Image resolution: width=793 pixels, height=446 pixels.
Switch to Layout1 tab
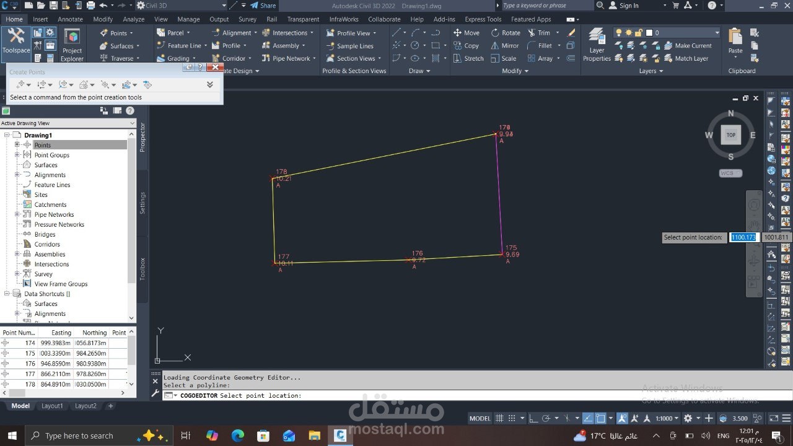tap(52, 406)
